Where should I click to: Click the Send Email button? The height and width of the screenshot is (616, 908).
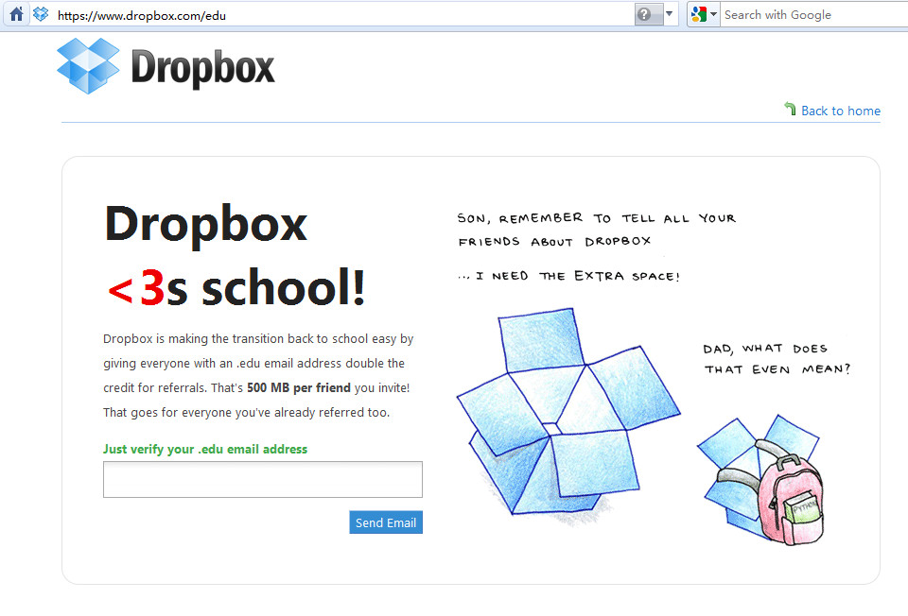(x=386, y=522)
